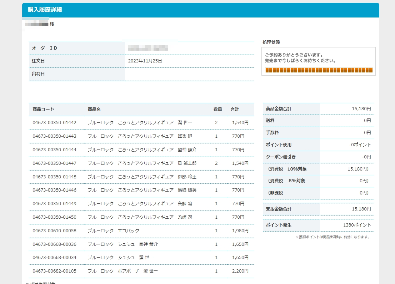Select the 送料 label
The width and height of the screenshot is (395, 284).
coord(270,121)
